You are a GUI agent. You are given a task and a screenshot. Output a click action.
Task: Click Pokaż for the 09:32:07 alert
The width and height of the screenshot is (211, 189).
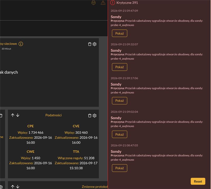coord(119,67)
